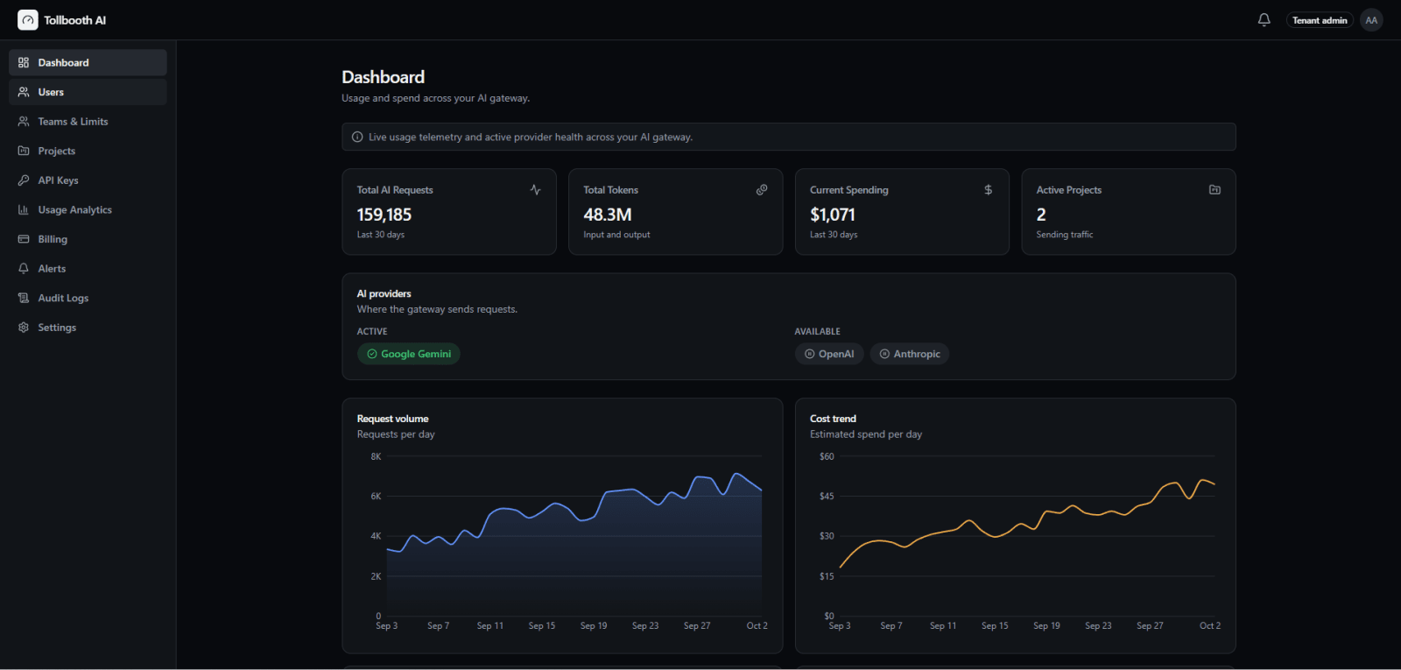Click the Request volume chart title

tap(393, 419)
